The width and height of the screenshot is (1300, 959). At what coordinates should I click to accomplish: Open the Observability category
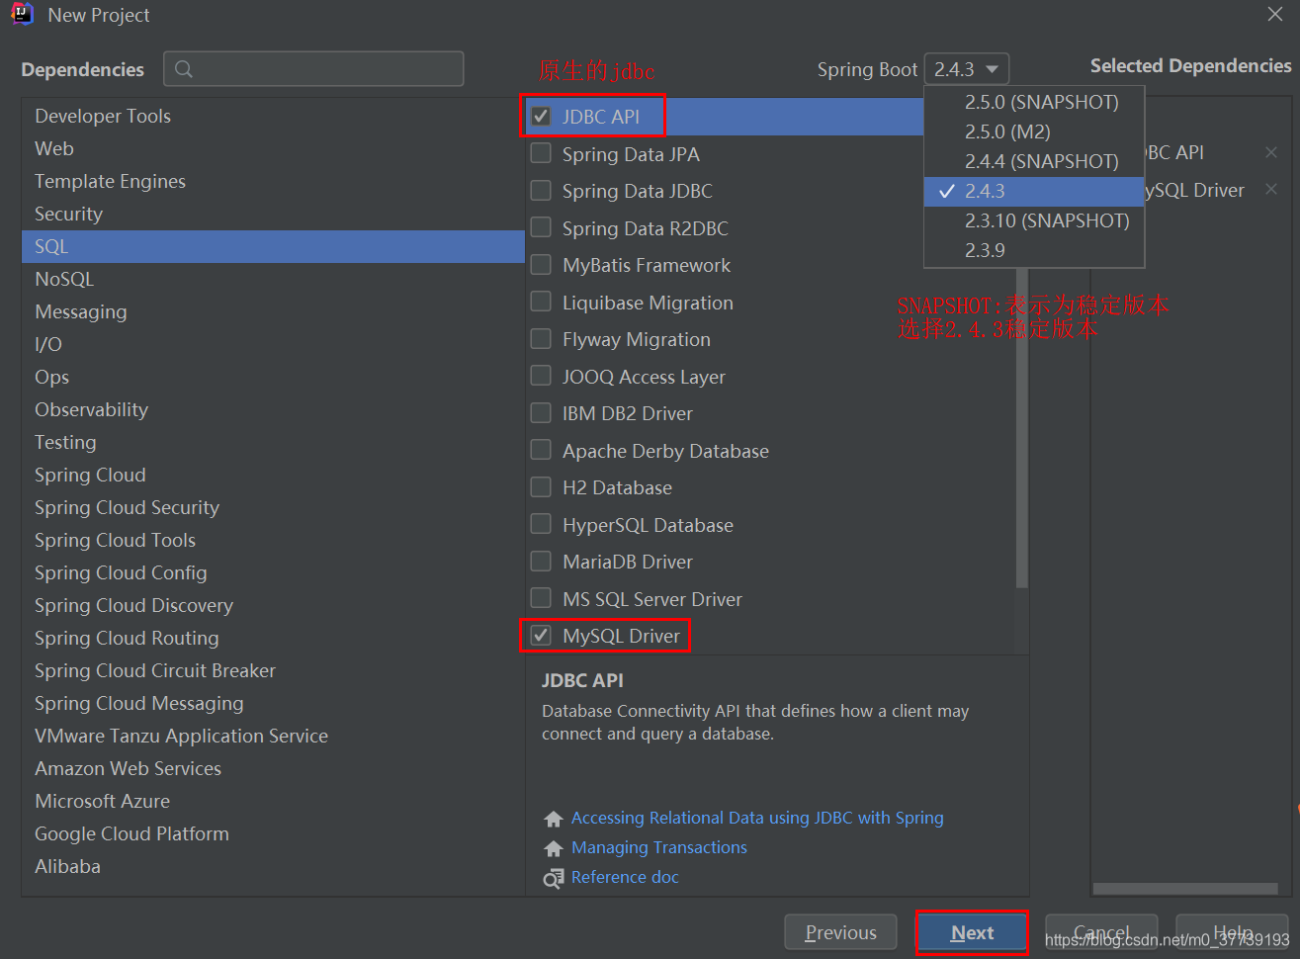pos(273,409)
